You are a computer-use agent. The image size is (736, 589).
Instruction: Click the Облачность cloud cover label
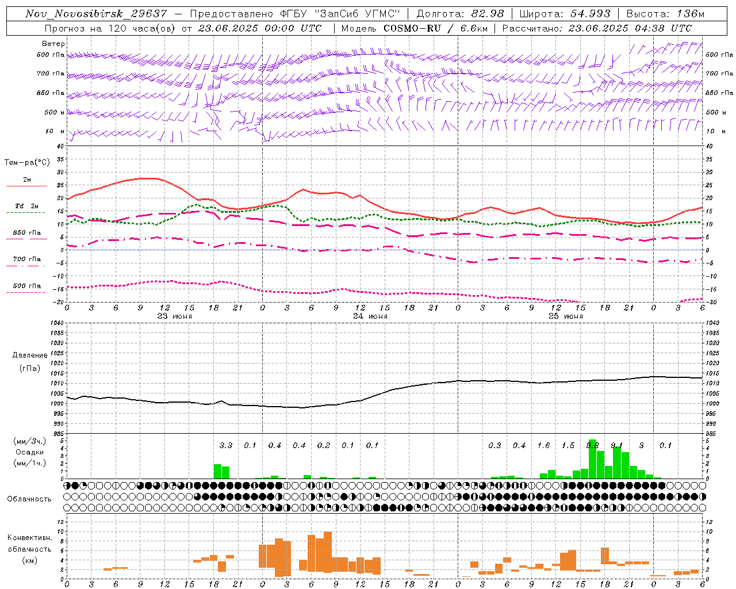coord(29,499)
